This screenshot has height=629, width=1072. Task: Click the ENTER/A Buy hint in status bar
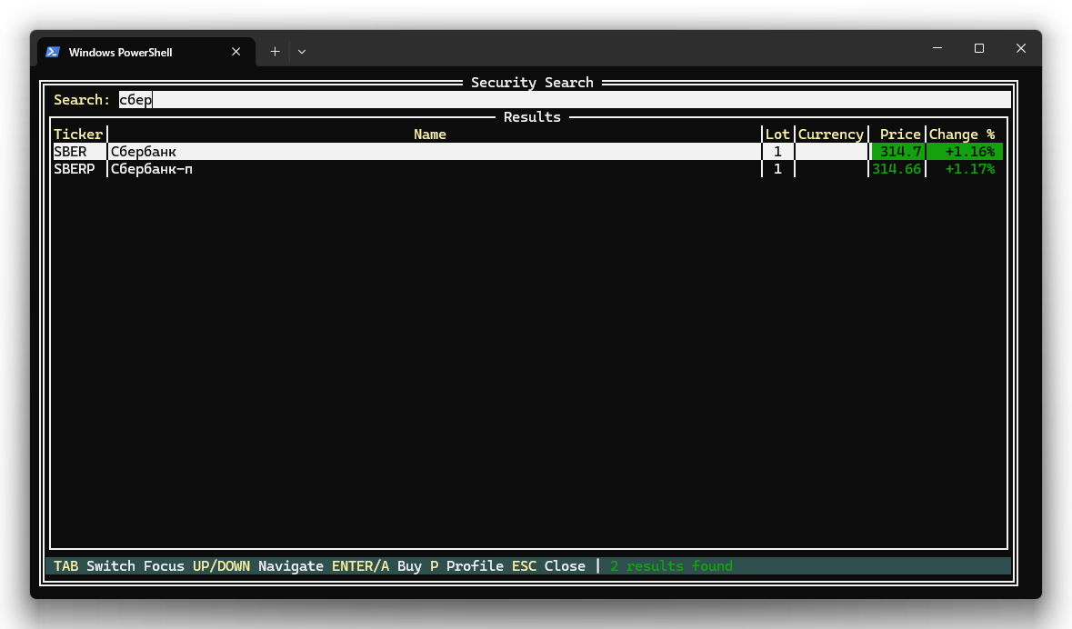pyautogui.click(x=376, y=566)
